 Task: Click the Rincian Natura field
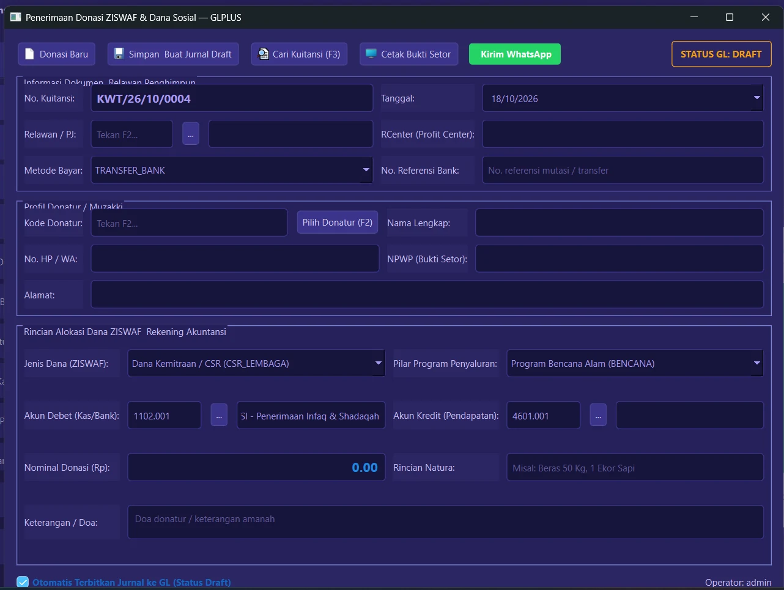tap(635, 467)
